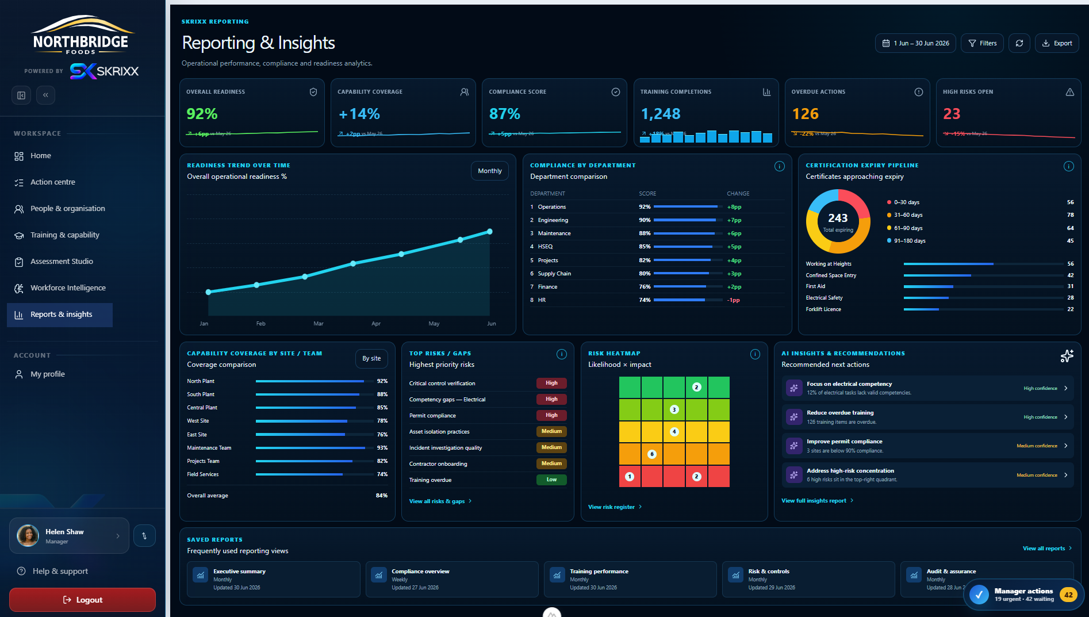1089x617 pixels.
Task: Click the 243 total expiring donut chart
Action: click(x=838, y=222)
